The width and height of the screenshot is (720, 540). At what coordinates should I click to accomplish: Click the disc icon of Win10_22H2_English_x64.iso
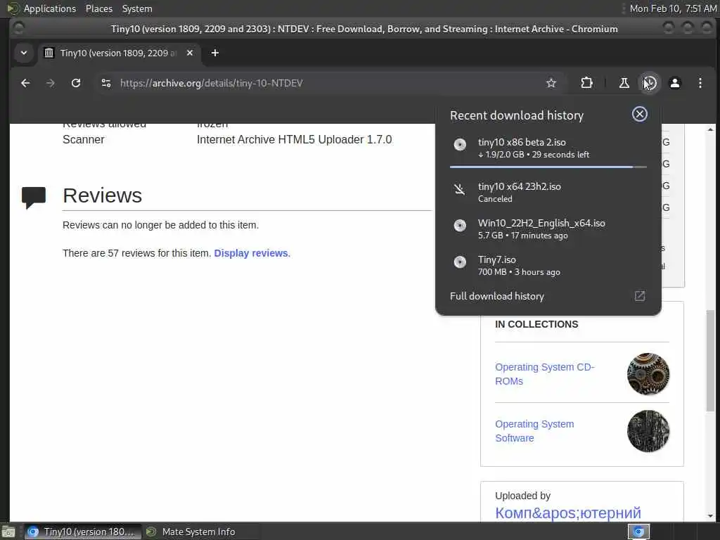(460, 225)
